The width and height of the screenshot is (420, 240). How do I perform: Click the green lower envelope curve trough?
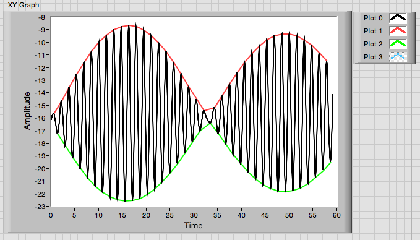pyautogui.click(x=126, y=200)
